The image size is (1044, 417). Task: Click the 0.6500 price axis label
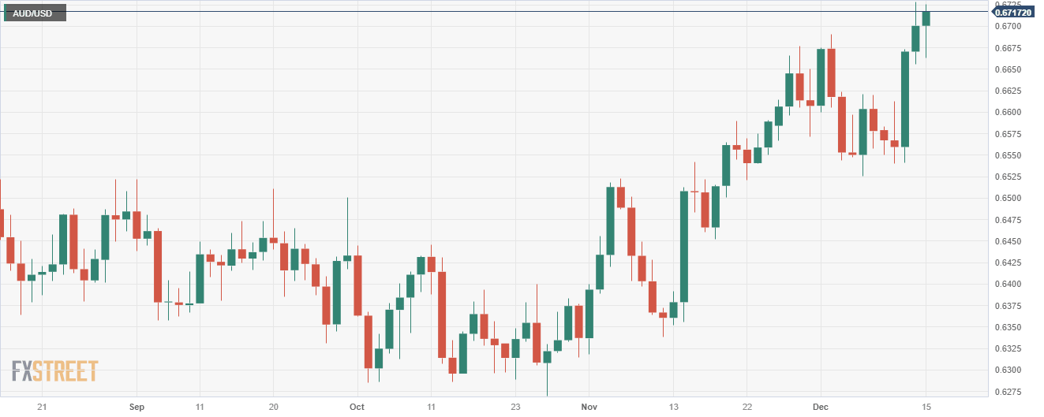click(1007, 198)
